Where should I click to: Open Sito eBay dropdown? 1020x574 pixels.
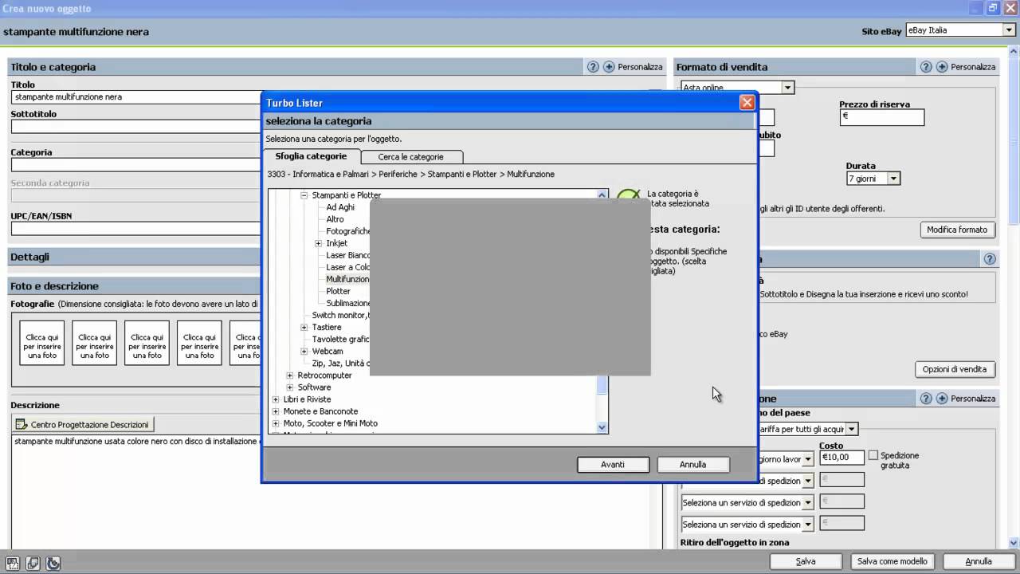point(1009,30)
